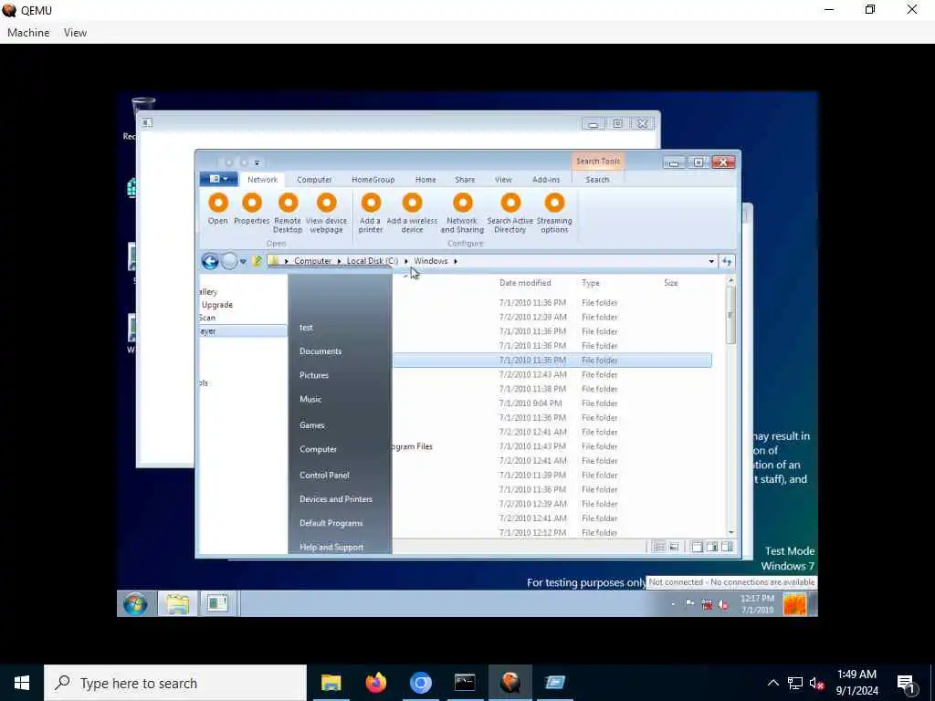Viewport: 935px width, 701px height.
Task: Click Pictures in the start menu panel
Action: pos(314,375)
